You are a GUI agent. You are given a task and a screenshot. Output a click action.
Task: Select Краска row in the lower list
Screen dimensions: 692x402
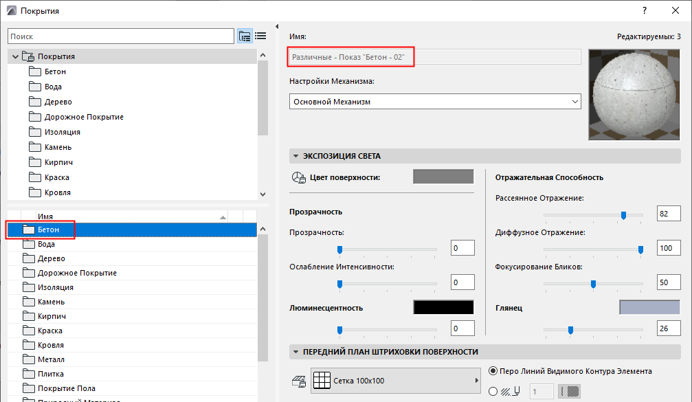pyautogui.click(x=132, y=331)
